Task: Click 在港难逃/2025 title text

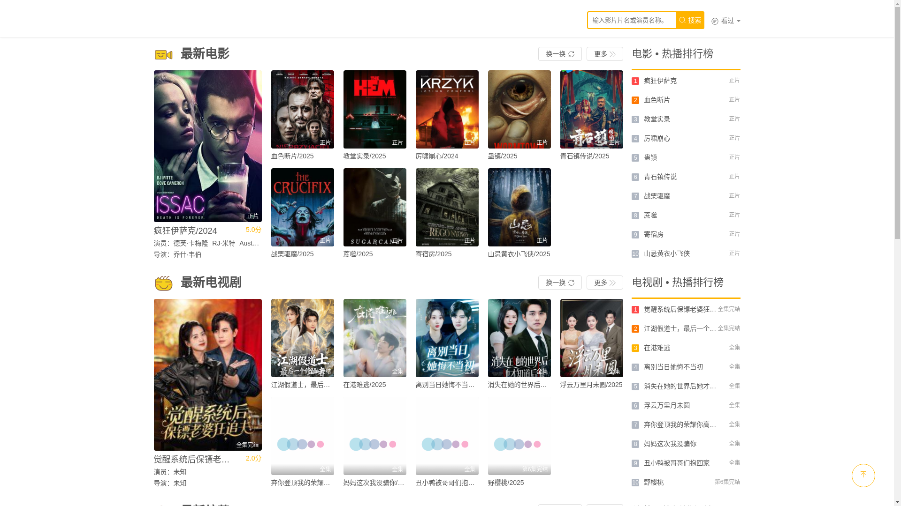Action: pyautogui.click(x=365, y=385)
